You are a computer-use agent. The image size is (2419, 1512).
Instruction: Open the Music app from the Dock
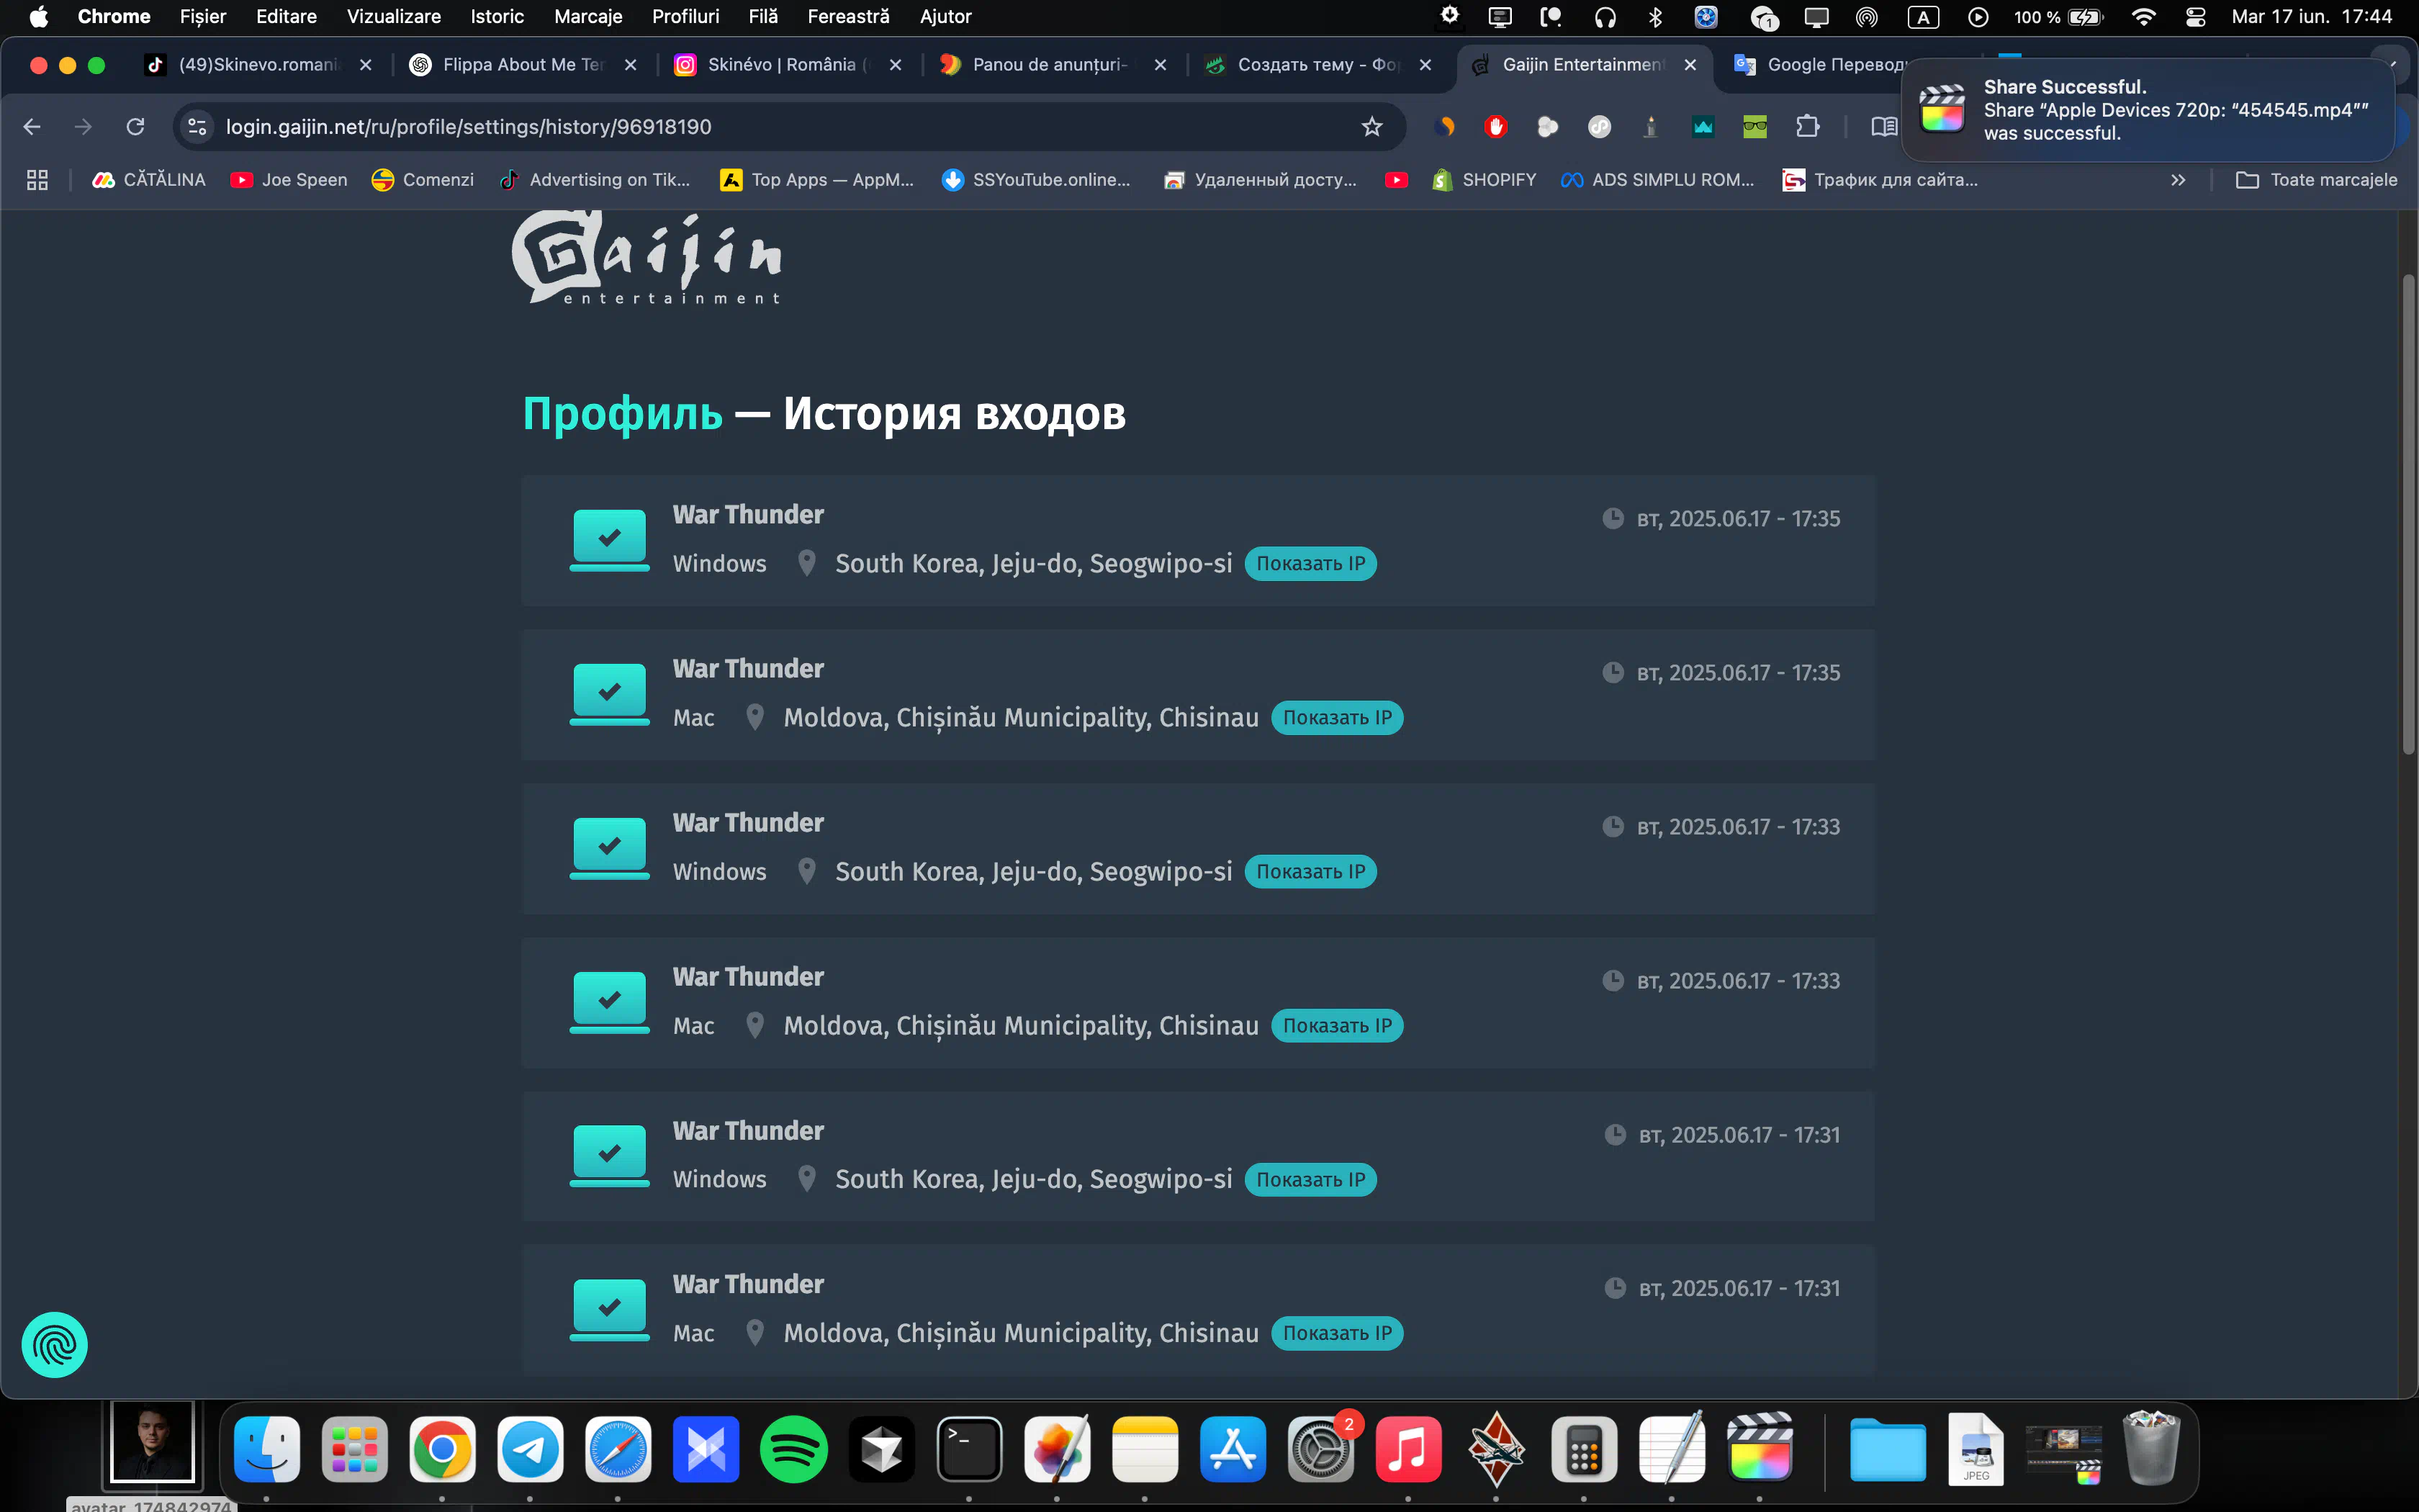(1408, 1450)
